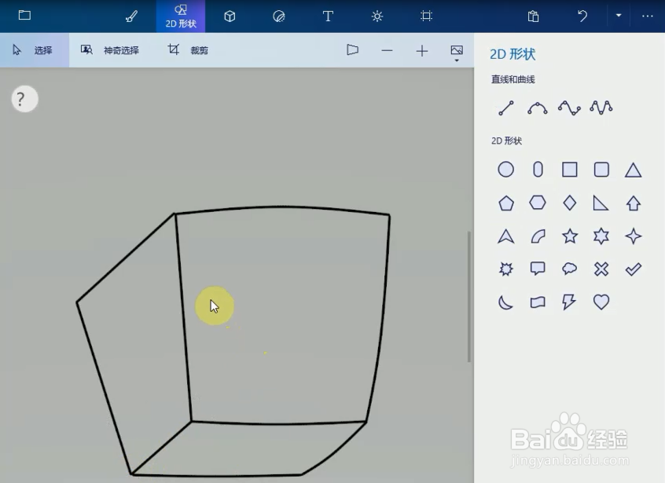Pick the crescent moon shape
665x483 pixels.
[x=505, y=302]
